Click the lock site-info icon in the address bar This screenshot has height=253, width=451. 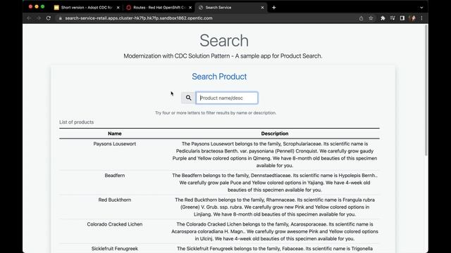pos(60,18)
